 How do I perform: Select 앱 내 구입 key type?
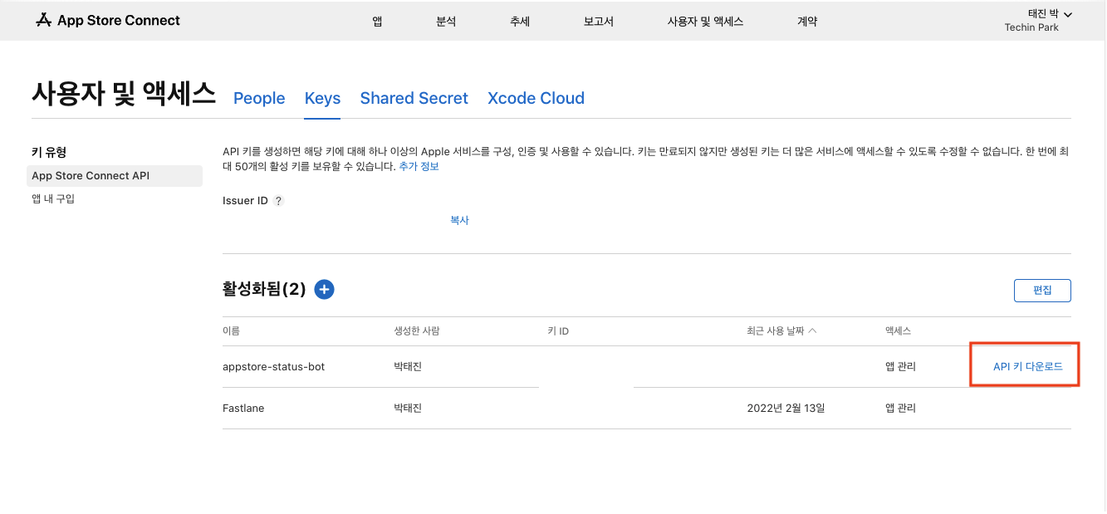pos(53,199)
